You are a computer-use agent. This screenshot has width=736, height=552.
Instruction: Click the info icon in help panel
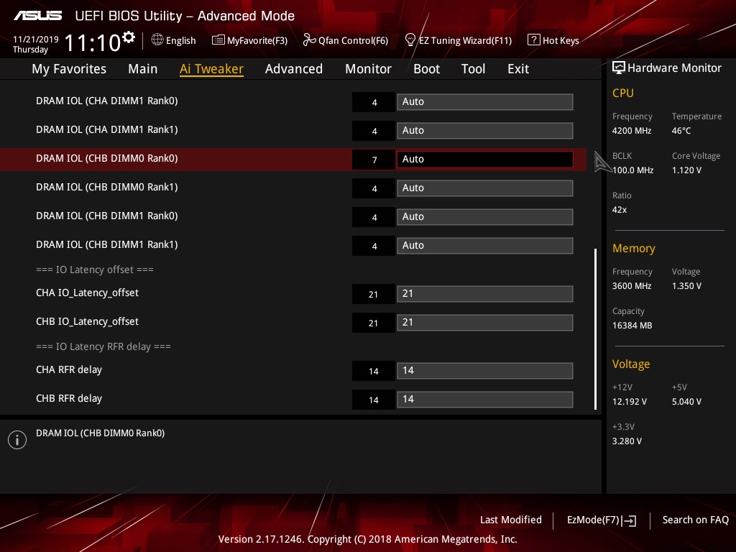click(17, 440)
